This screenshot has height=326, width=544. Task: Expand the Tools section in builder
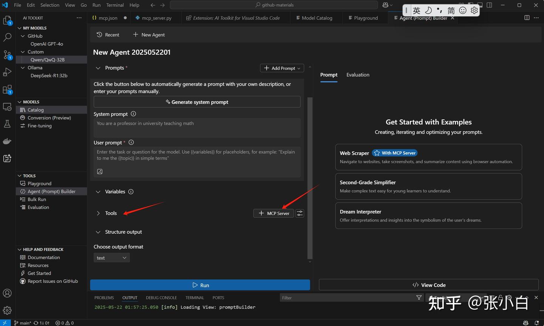(98, 213)
